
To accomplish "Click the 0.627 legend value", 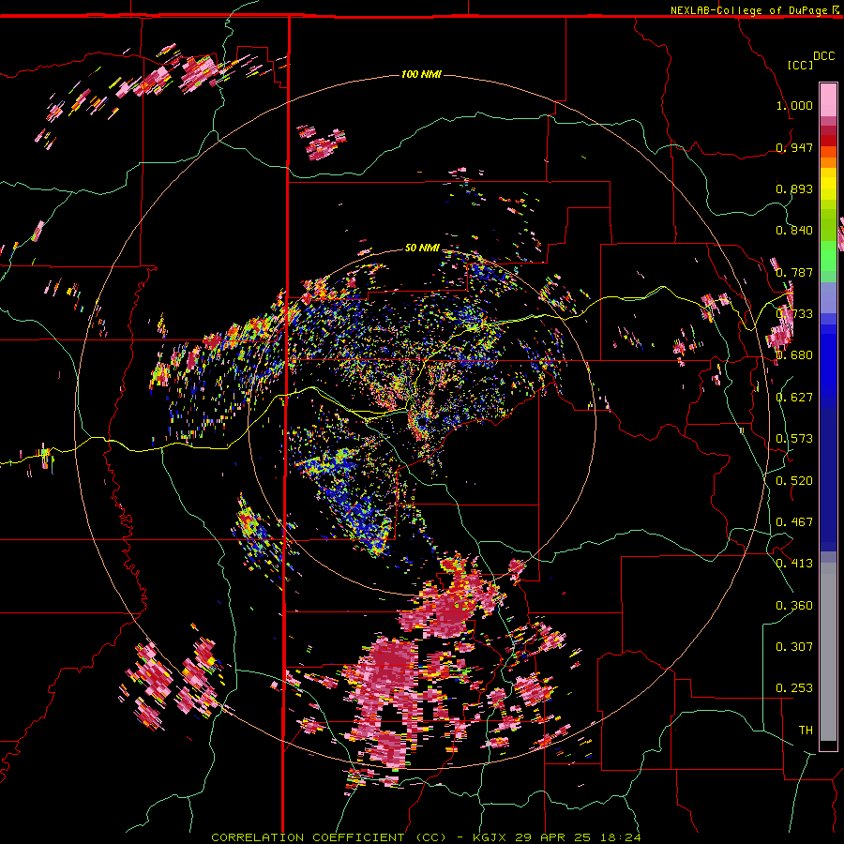I will (794, 398).
